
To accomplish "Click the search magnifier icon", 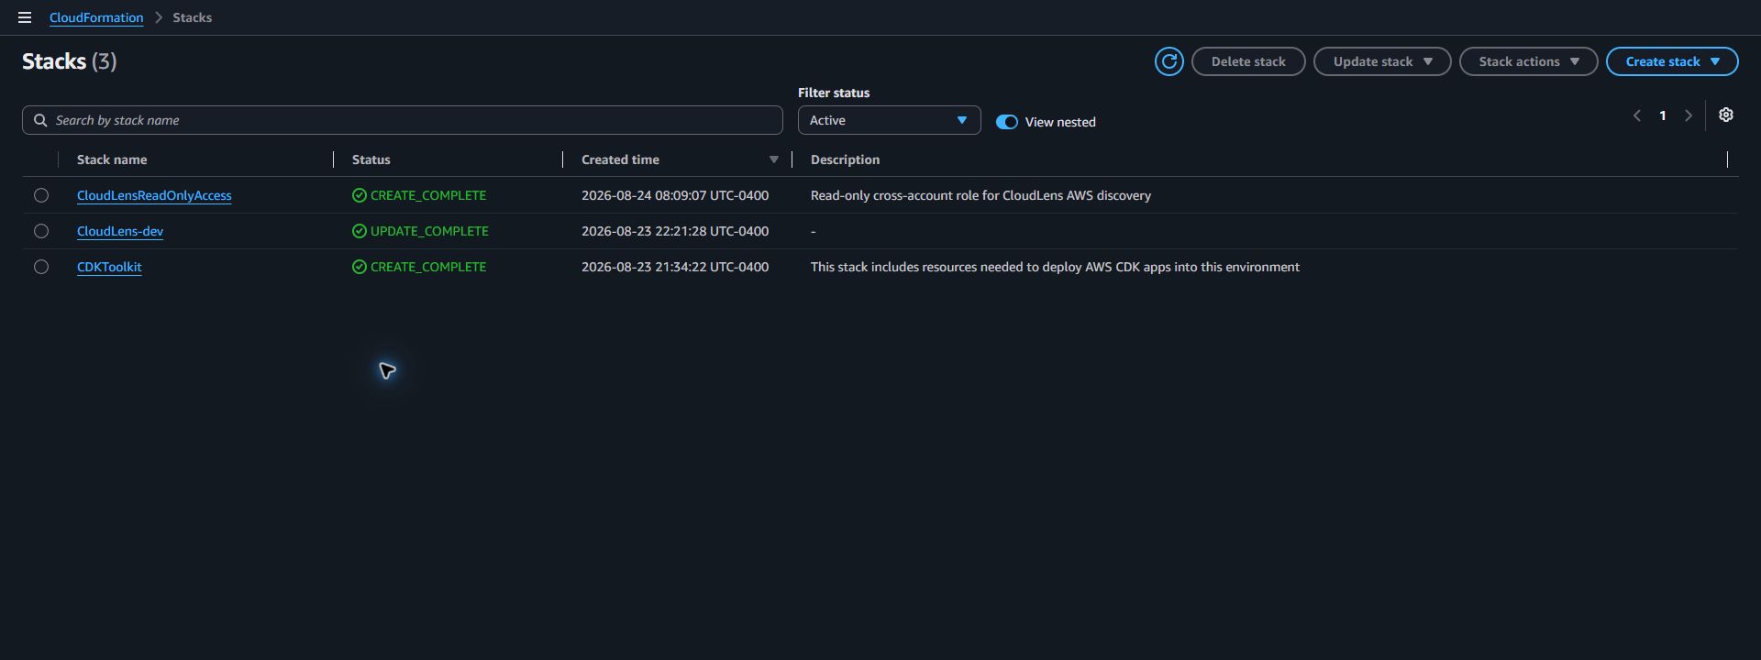I will [x=40, y=120].
